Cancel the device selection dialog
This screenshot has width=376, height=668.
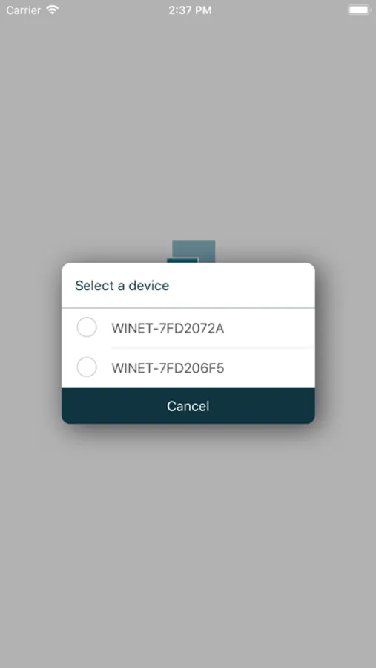click(188, 406)
